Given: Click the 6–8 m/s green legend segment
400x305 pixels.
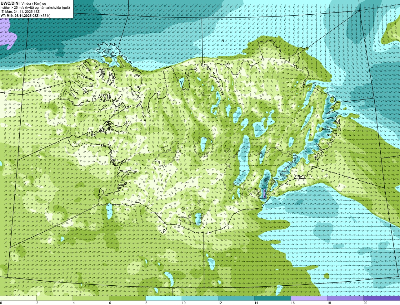Looking at the screenshot, I should tap(127, 298).
